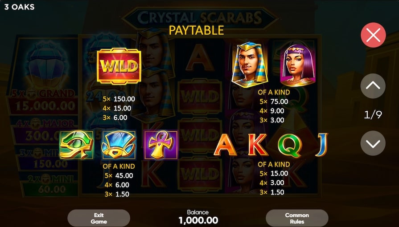The image size is (399, 227).
Task: Close the paytable with red X
Action: point(373,35)
